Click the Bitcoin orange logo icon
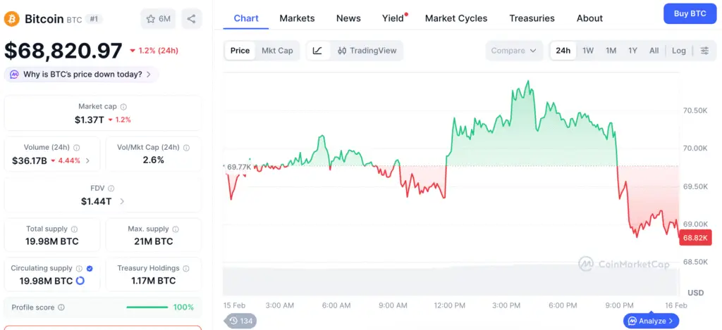722x330 pixels. pos(12,19)
